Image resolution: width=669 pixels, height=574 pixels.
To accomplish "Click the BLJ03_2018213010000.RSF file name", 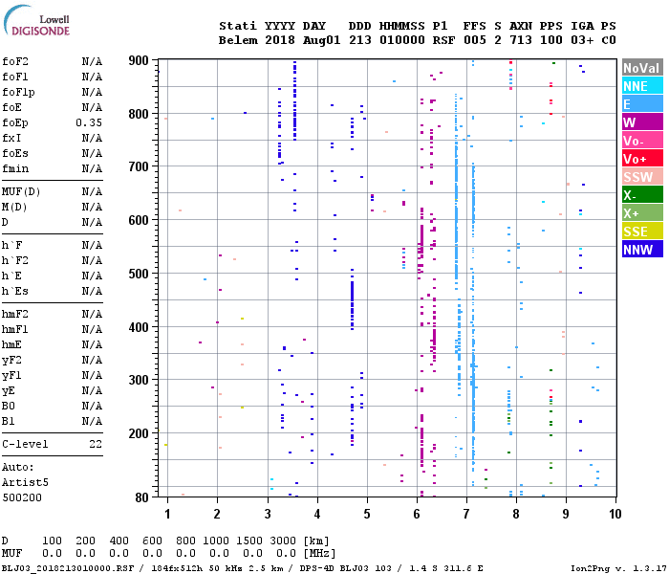I will tap(68, 568).
